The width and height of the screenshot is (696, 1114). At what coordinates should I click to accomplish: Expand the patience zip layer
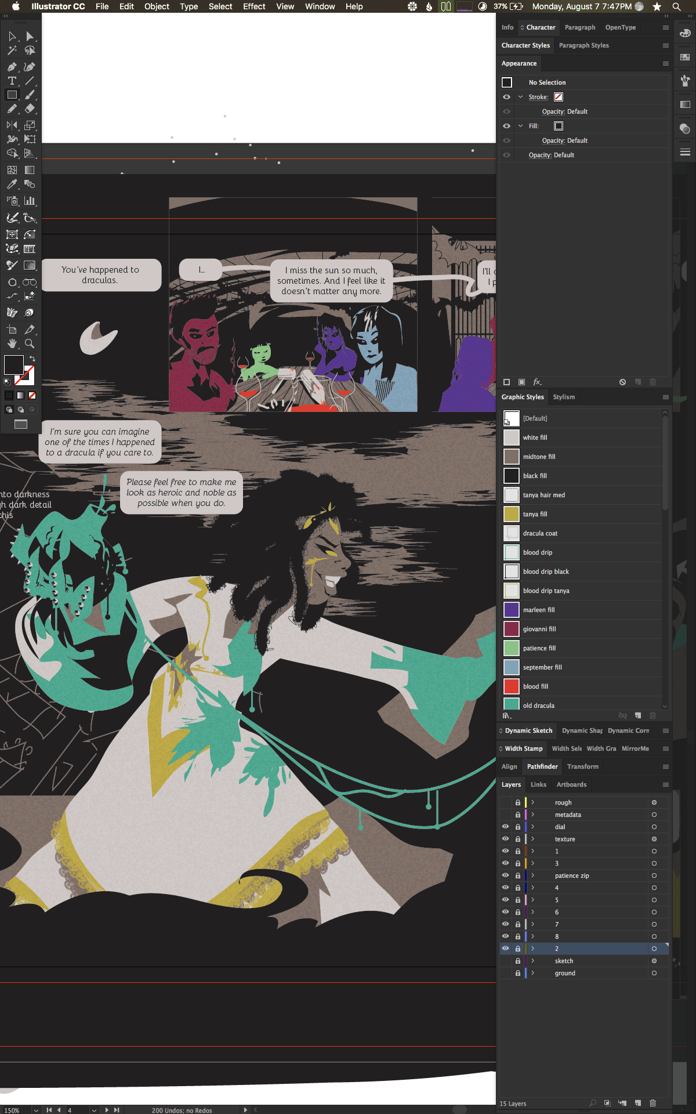click(x=532, y=876)
